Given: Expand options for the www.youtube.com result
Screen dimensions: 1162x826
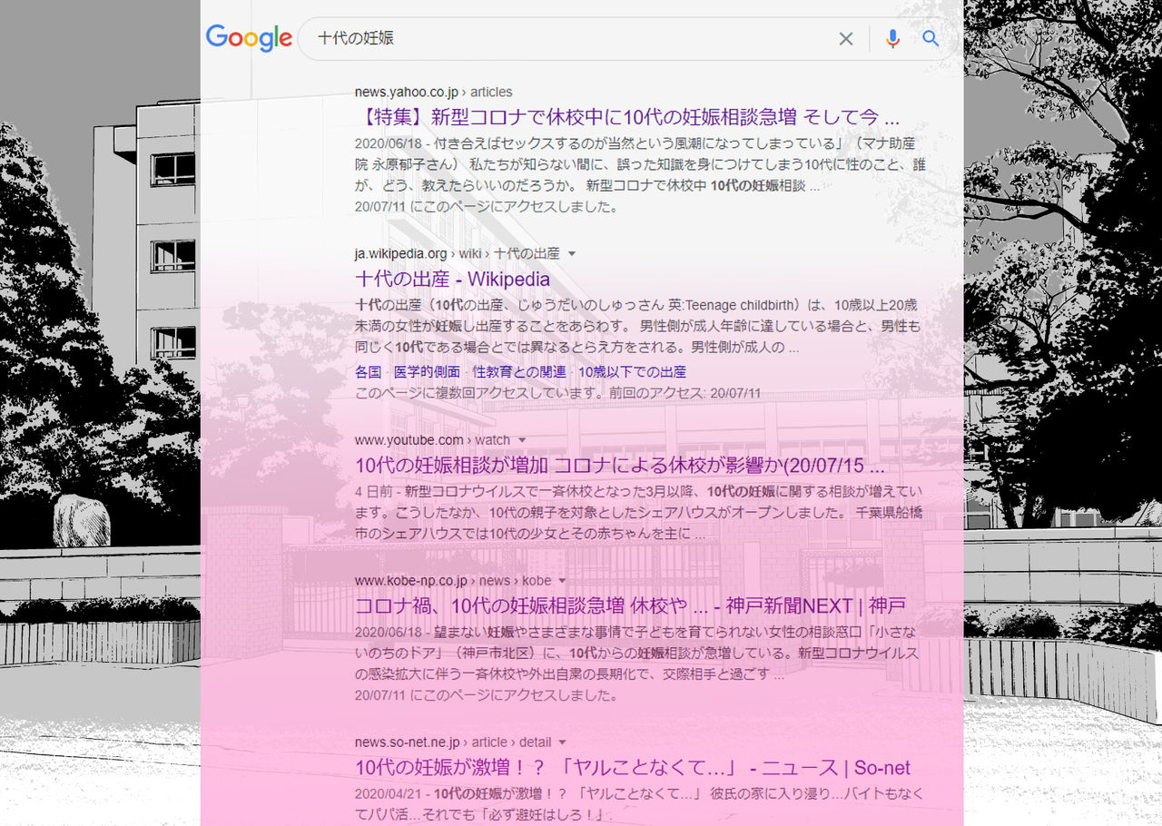Looking at the screenshot, I should (522, 440).
